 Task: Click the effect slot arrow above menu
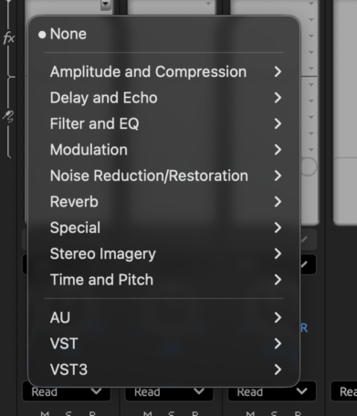point(106,5)
